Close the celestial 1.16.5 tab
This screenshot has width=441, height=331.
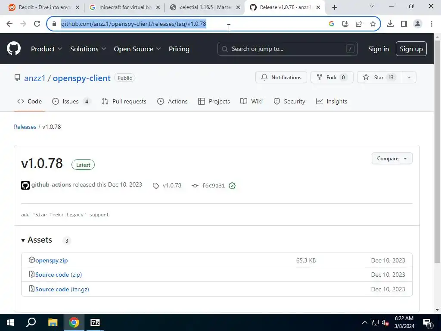point(238,7)
